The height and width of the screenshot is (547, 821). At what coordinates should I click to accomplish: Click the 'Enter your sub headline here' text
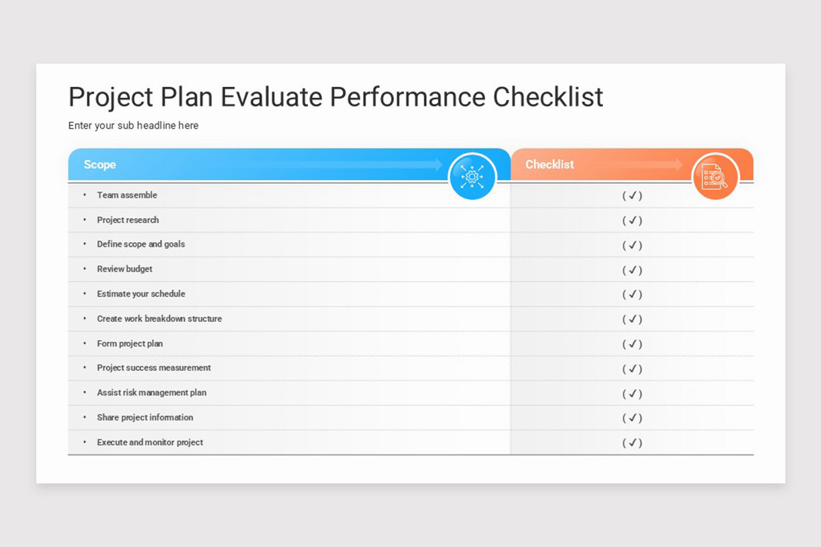[133, 126]
